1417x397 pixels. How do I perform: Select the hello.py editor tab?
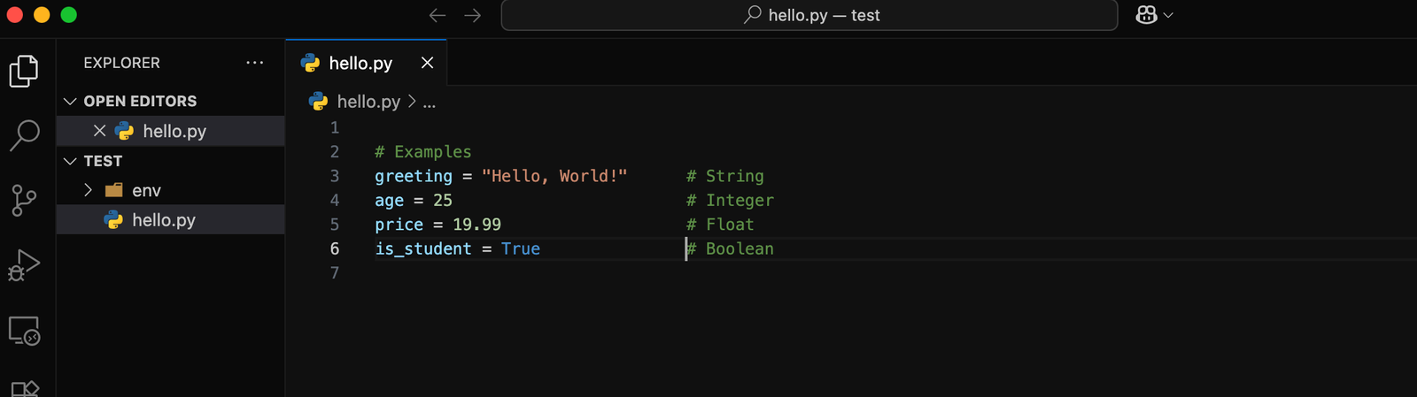[x=366, y=63]
